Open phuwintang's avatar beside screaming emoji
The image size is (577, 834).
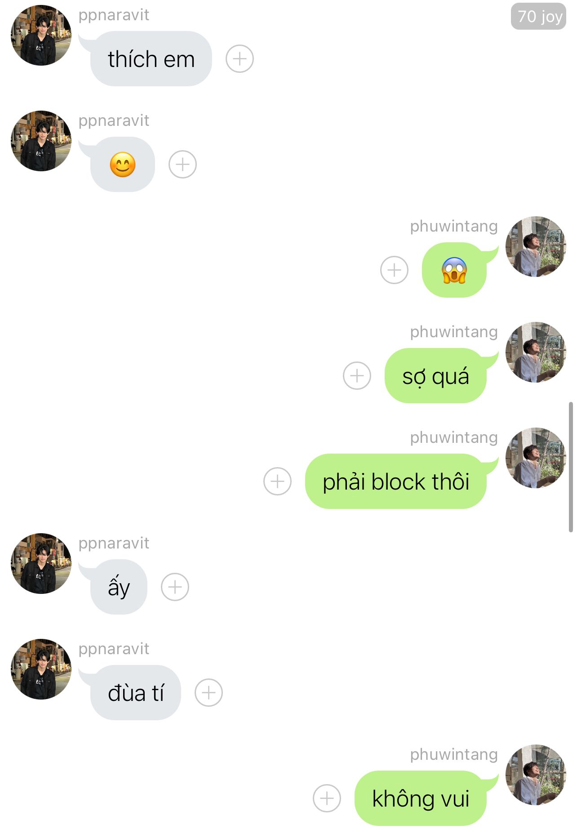[x=536, y=246]
